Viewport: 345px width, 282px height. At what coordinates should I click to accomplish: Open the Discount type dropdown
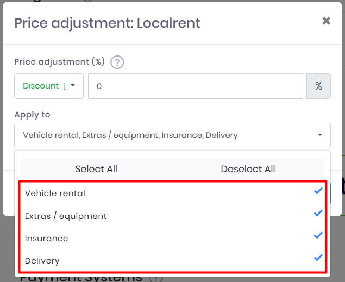[x=49, y=86]
